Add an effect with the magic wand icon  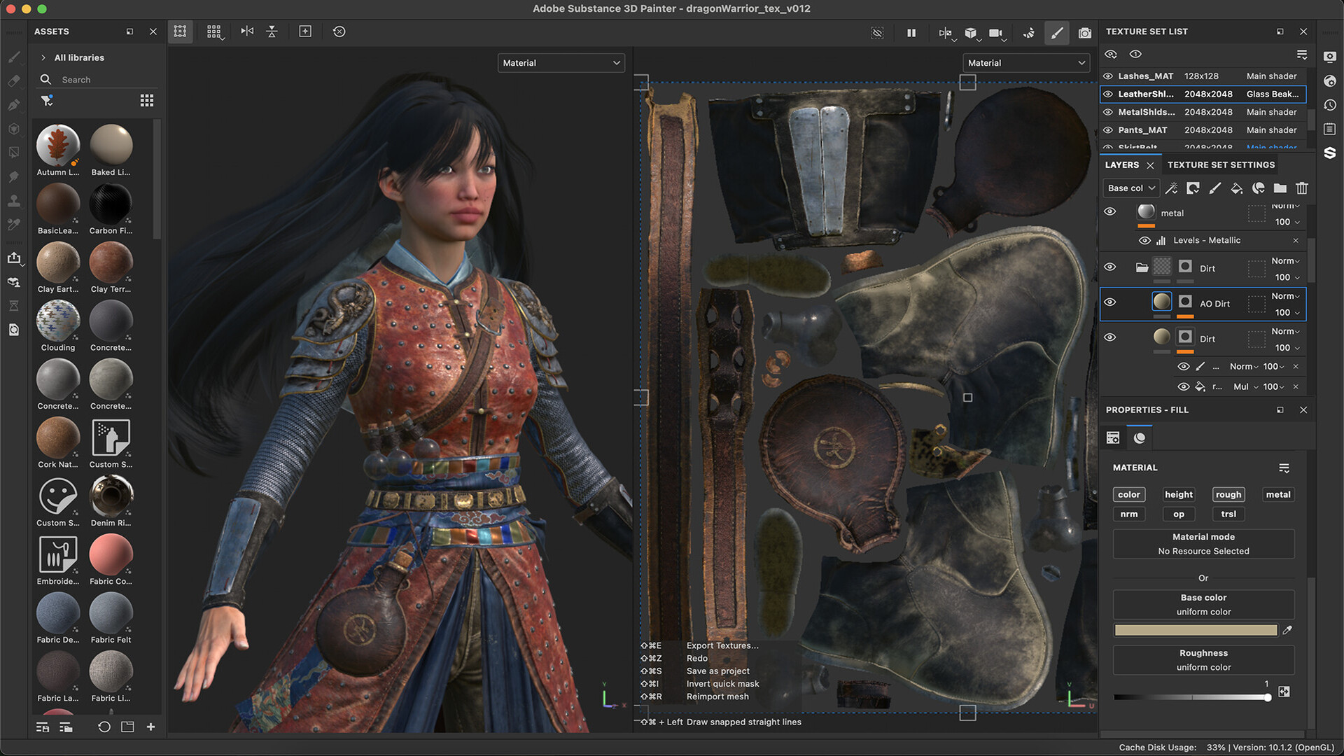coord(1172,188)
